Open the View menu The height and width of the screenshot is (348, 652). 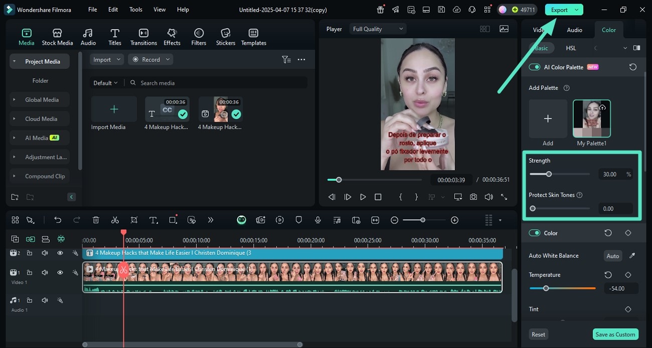[159, 10]
